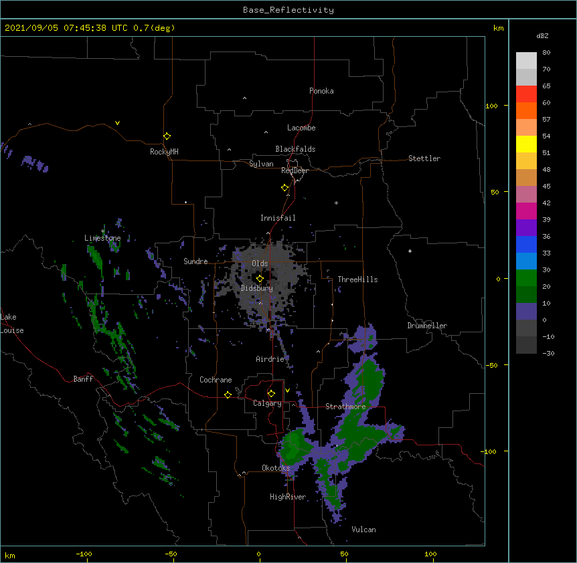
Task: Click the white asterisk marker east of Innisfail
Action: pyautogui.click(x=336, y=203)
